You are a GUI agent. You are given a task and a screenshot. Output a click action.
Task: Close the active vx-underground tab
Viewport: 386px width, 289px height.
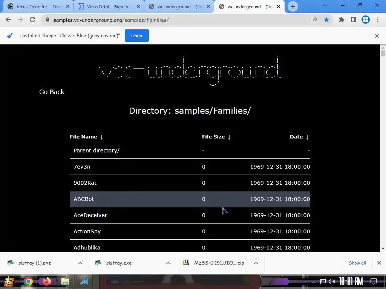pyautogui.click(x=279, y=7)
